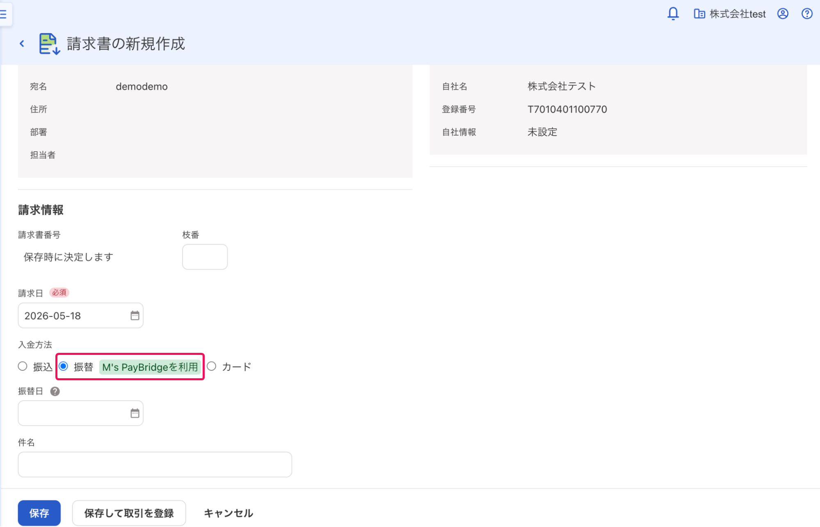Open the hamburger side menu
820x527 pixels.
tap(3, 14)
